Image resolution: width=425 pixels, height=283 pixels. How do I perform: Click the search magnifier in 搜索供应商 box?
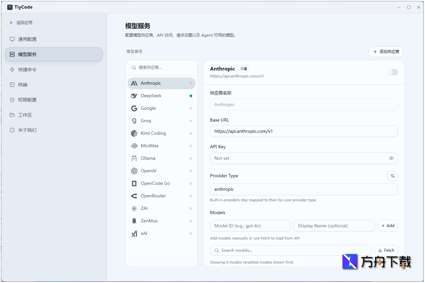pyautogui.click(x=134, y=68)
